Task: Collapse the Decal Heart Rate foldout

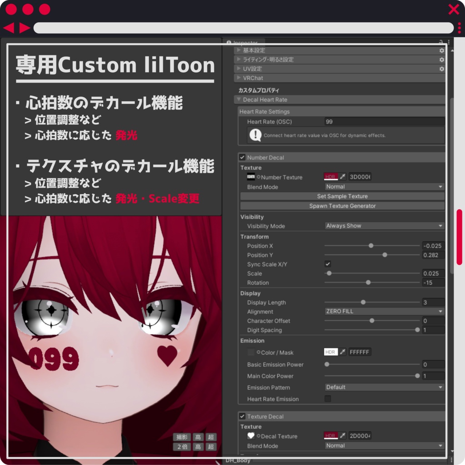Action: 238,99
